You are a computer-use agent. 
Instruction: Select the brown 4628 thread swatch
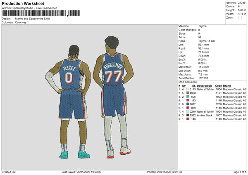click(187, 93)
